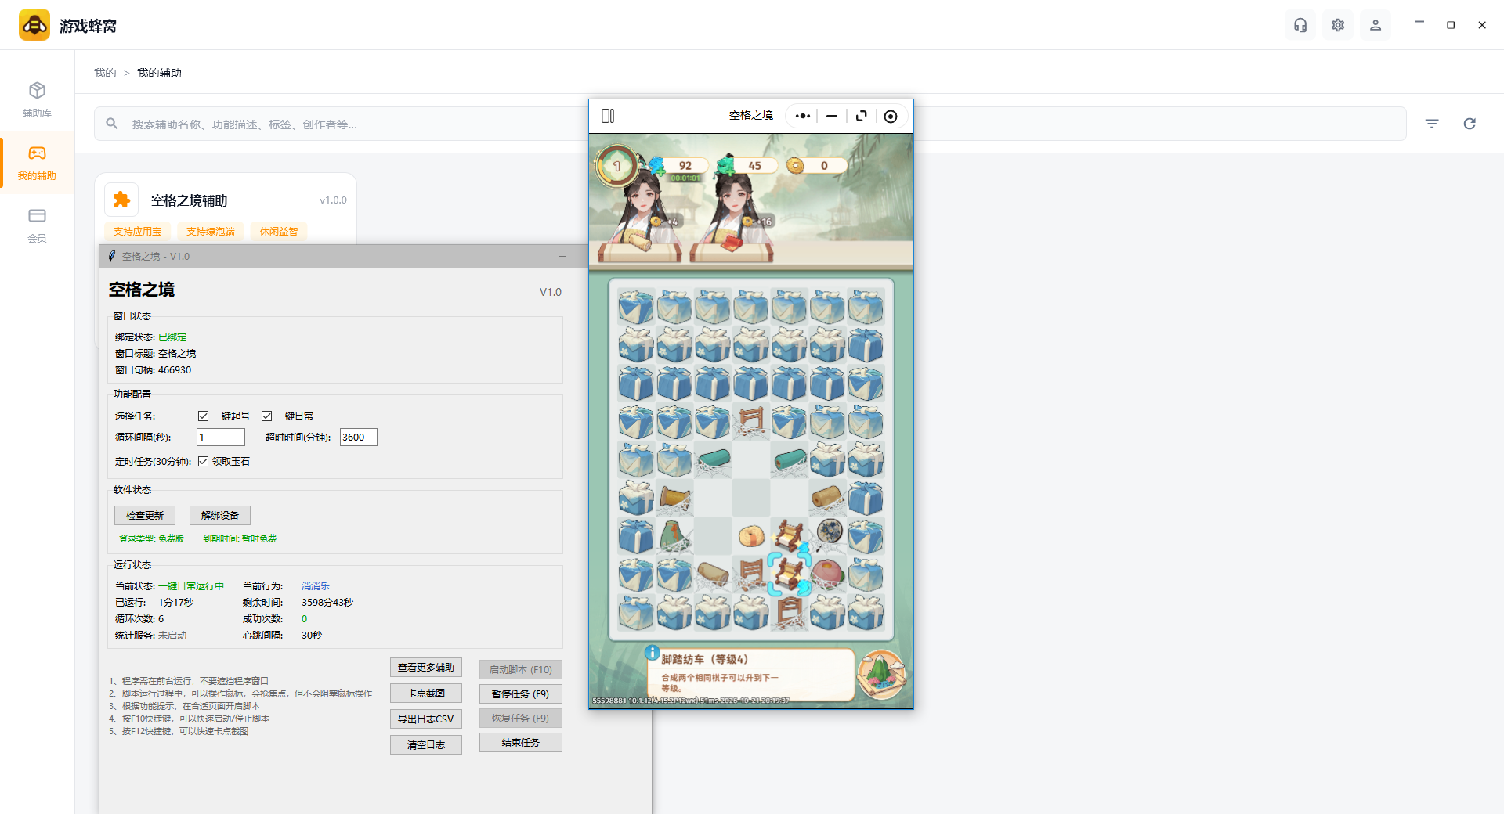
Task: Toggle the 领取玉石 checkbox
Action: 203,462
